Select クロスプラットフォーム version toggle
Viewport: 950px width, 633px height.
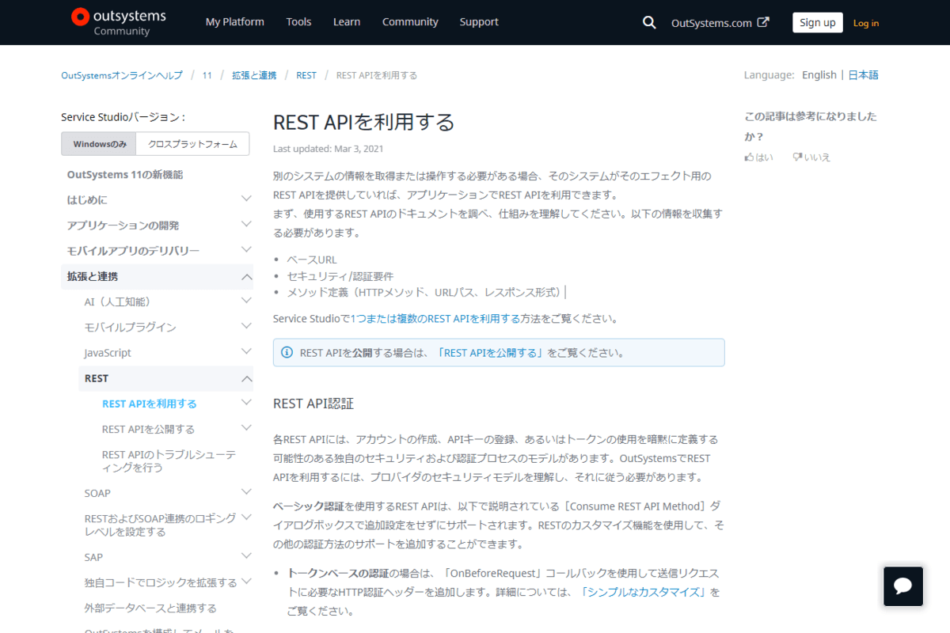pos(192,144)
